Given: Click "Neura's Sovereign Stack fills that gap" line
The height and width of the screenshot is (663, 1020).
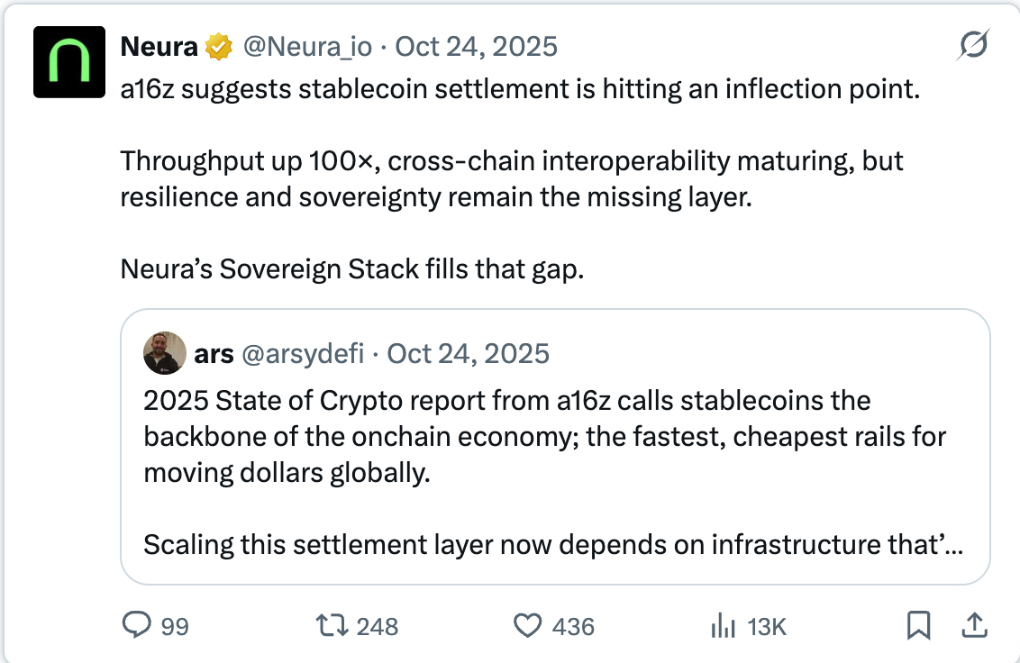Looking at the screenshot, I should (x=352, y=269).
